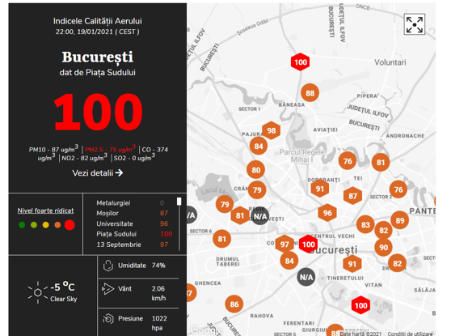Click the pressure icon beside Presiune
Image resolution: width=451 pixels, height=336 pixels.
click(x=108, y=319)
